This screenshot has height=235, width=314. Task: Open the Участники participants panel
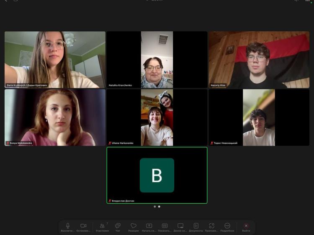[102, 227]
